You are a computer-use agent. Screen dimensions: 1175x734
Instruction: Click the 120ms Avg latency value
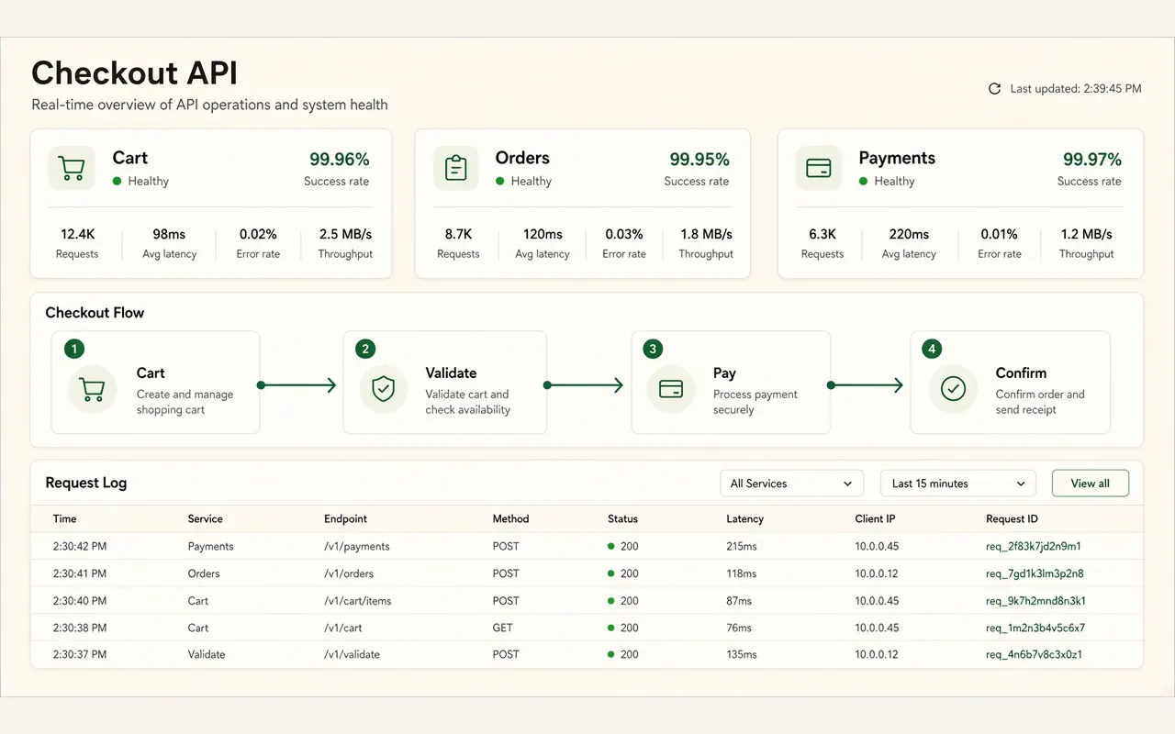(543, 234)
